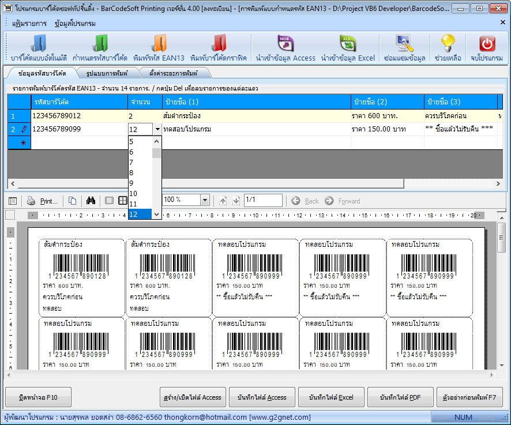Image resolution: width=511 pixels, height=425 pixels.
Task: Click the printer Print... icon
Action: 42,201
